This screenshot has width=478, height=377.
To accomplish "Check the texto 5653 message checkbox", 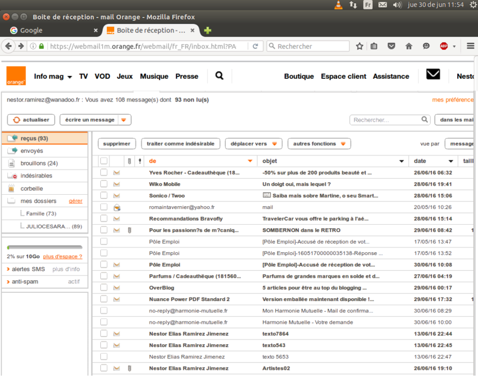I will point(104,356).
